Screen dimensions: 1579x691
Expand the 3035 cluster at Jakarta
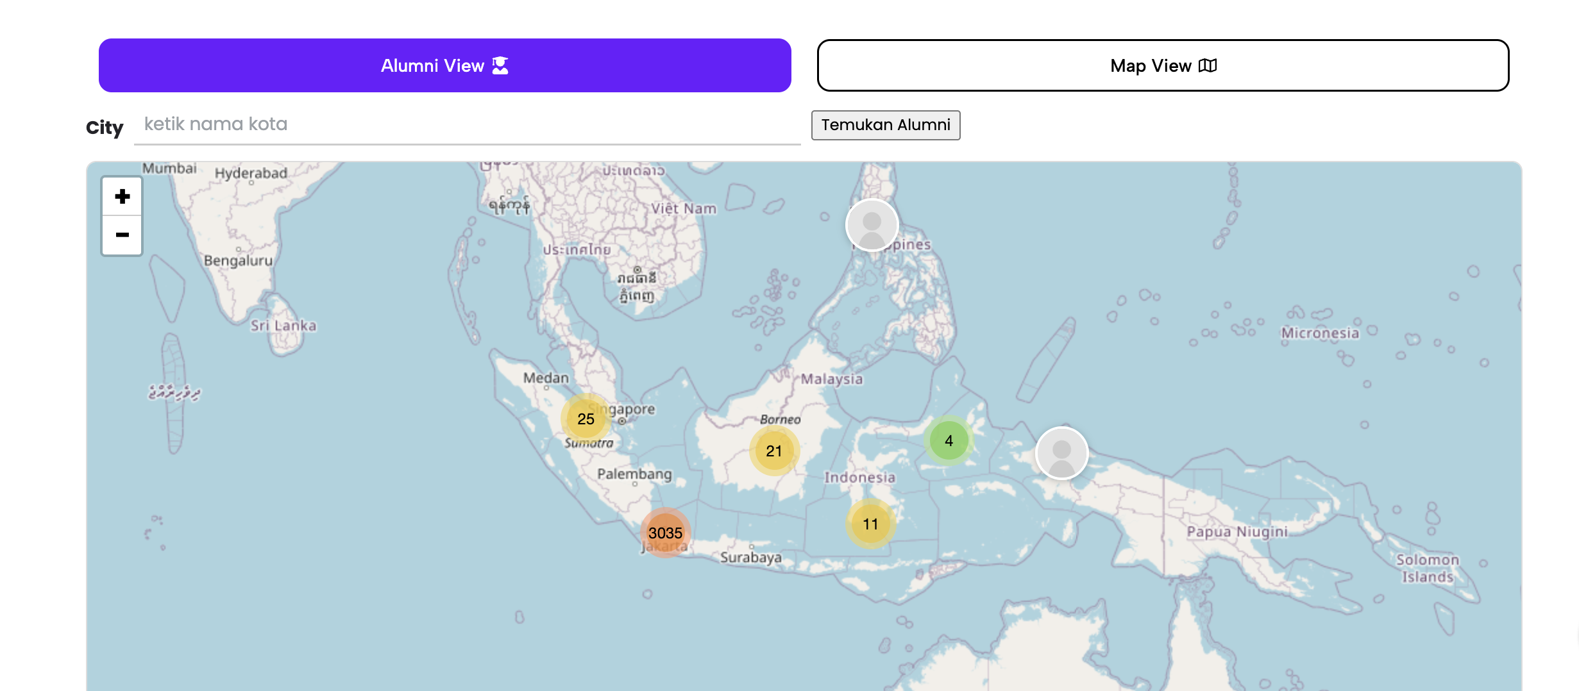click(x=665, y=533)
